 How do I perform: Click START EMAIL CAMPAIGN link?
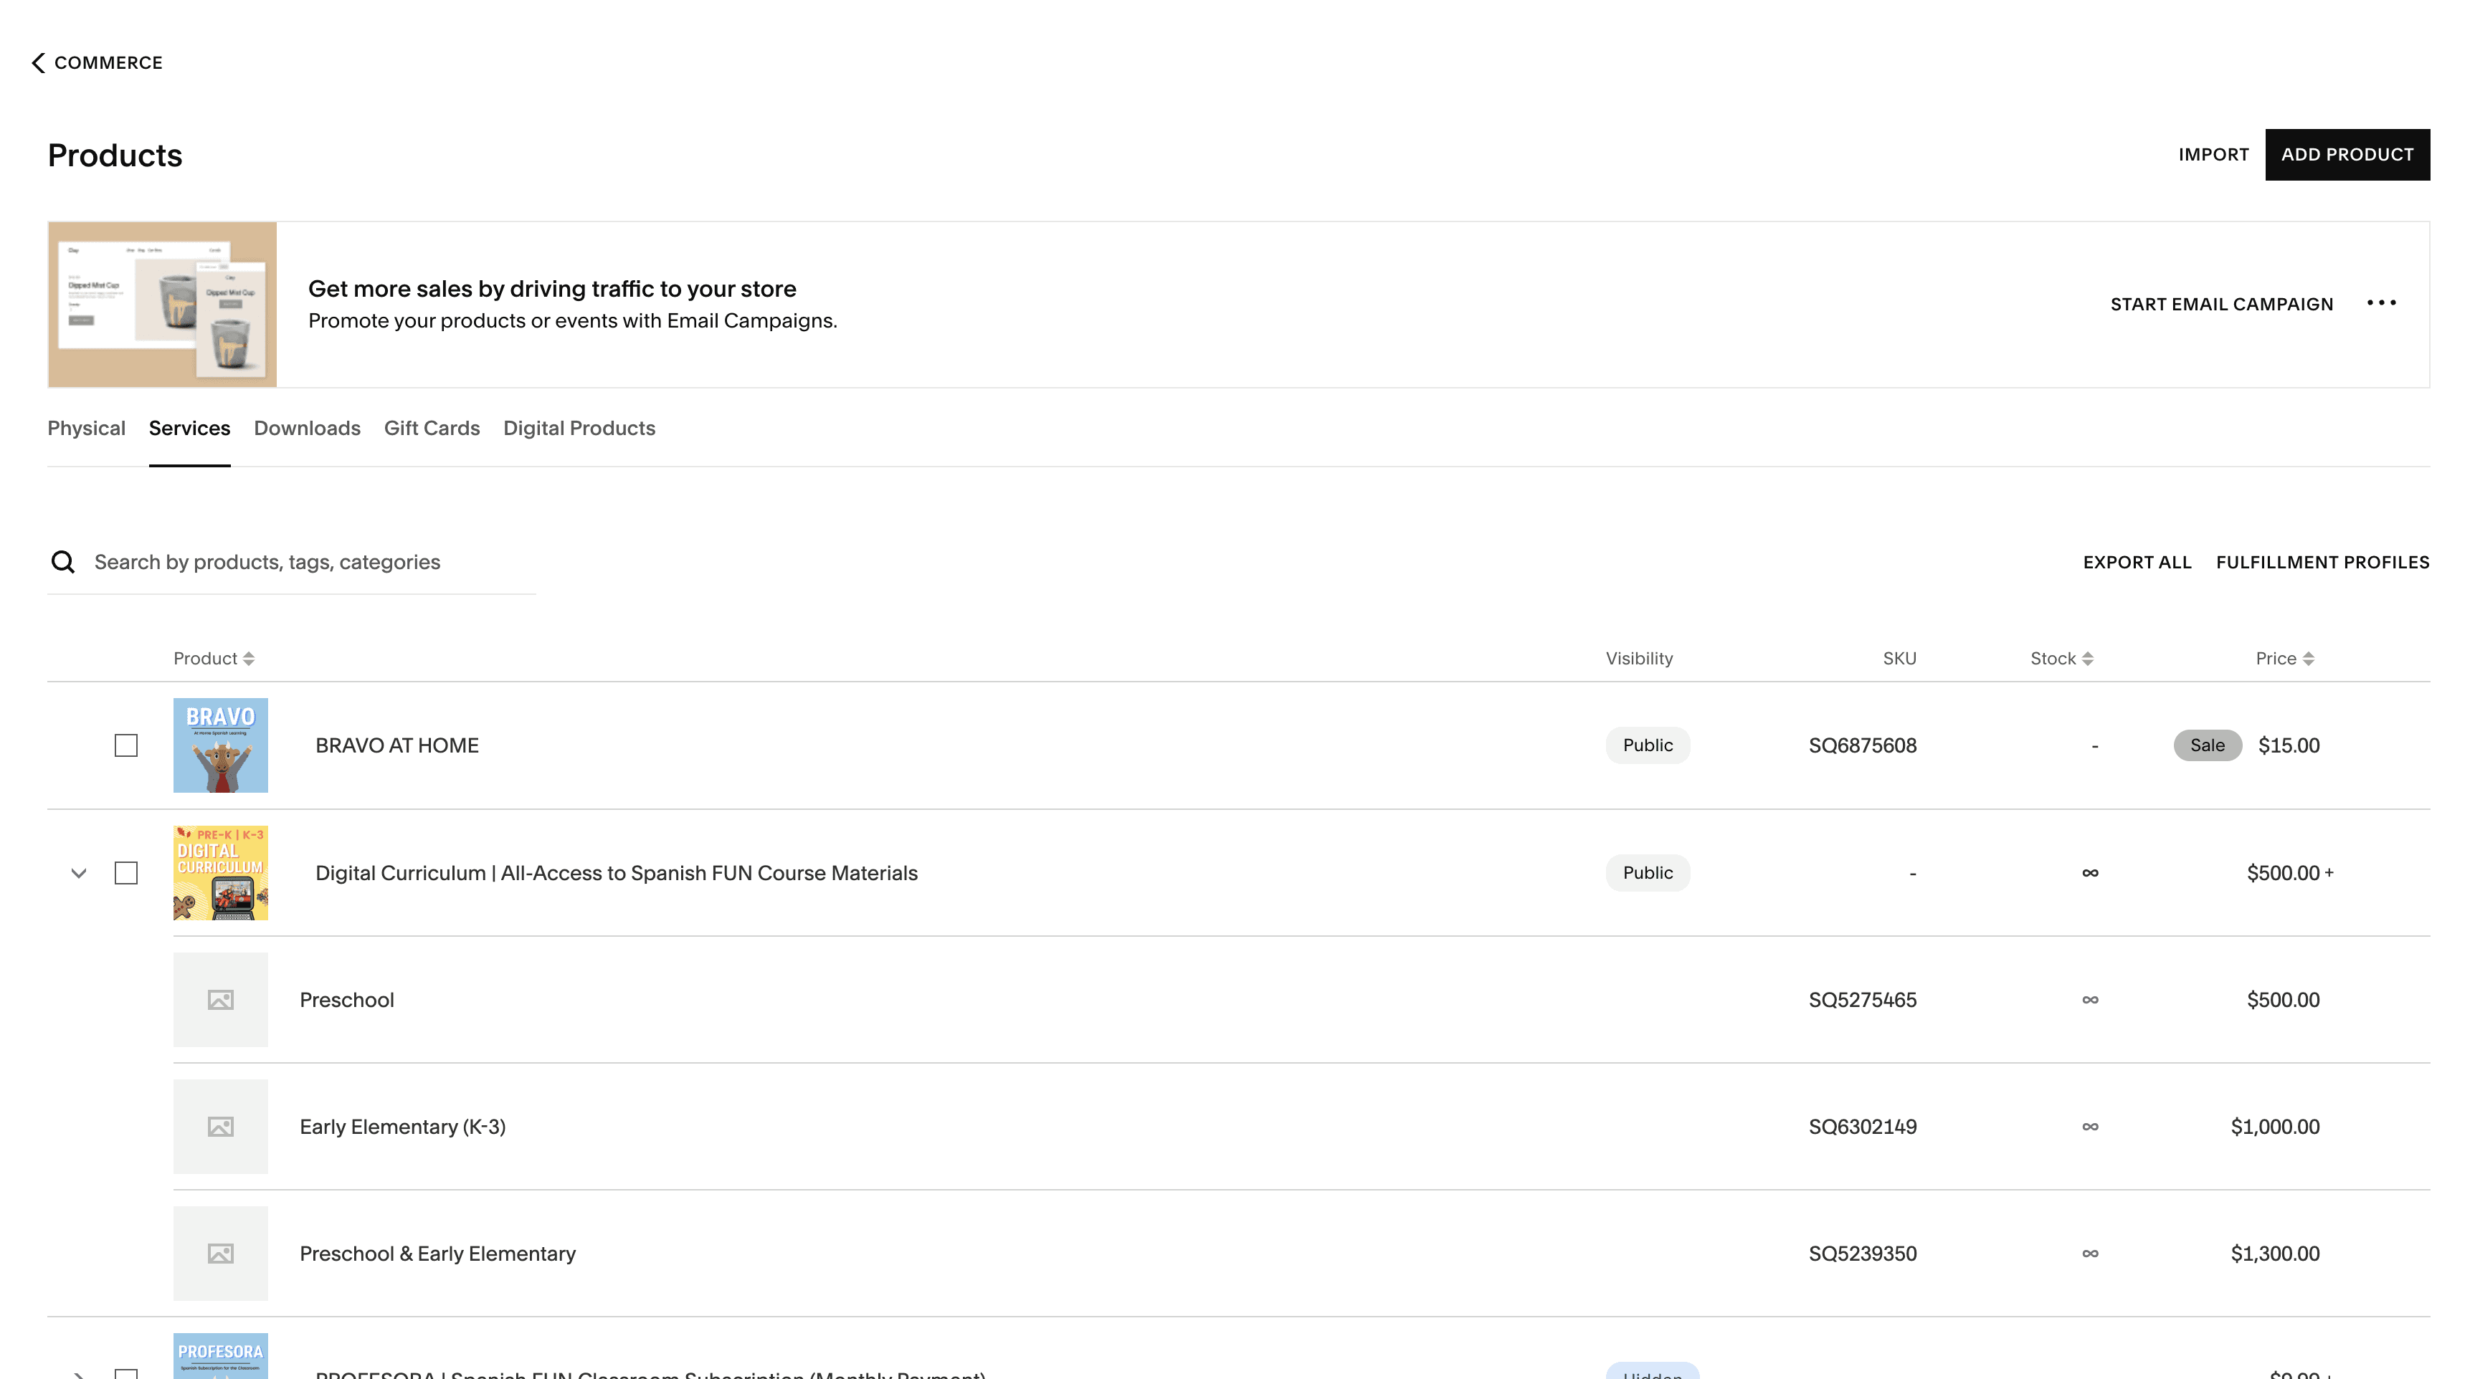pyautogui.click(x=2221, y=305)
